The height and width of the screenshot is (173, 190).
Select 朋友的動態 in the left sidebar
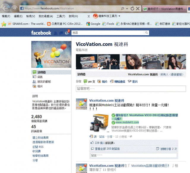42,81
